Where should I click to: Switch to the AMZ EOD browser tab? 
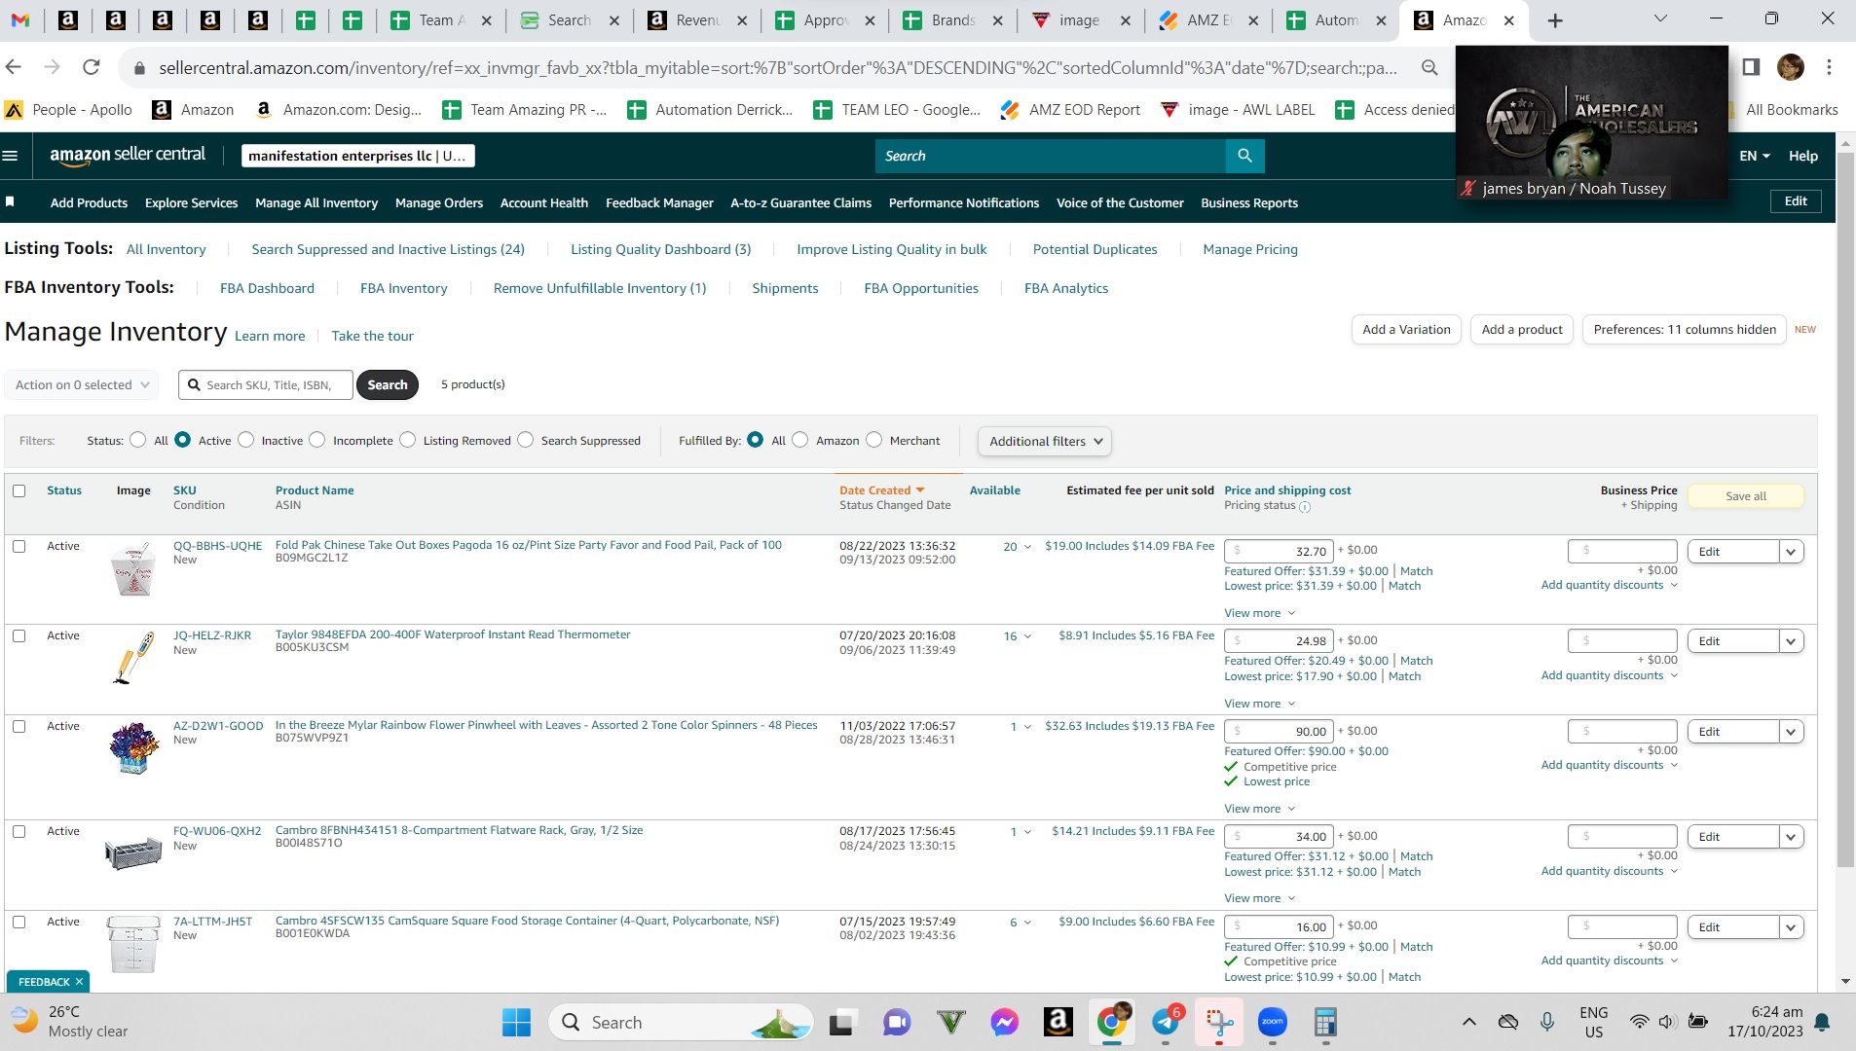1208,20
